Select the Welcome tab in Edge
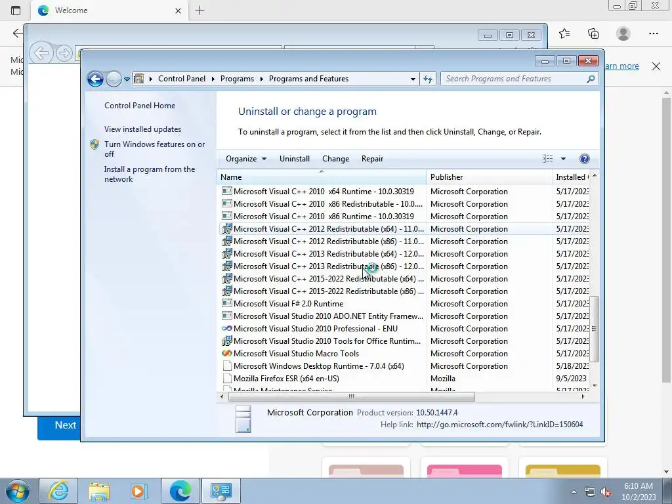The height and width of the screenshot is (504, 672). pyautogui.click(x=110, y=10)
